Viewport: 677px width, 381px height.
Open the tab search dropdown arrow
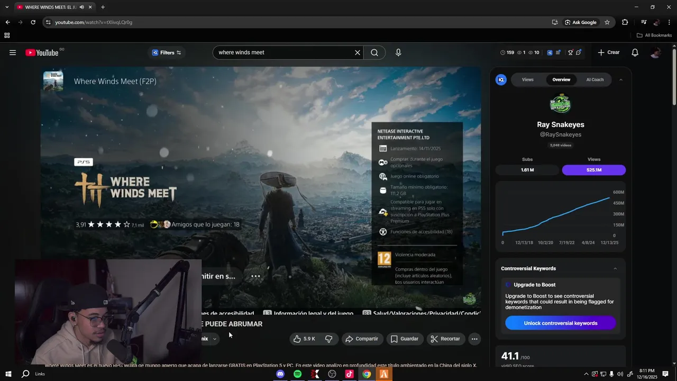click(7, 7)
